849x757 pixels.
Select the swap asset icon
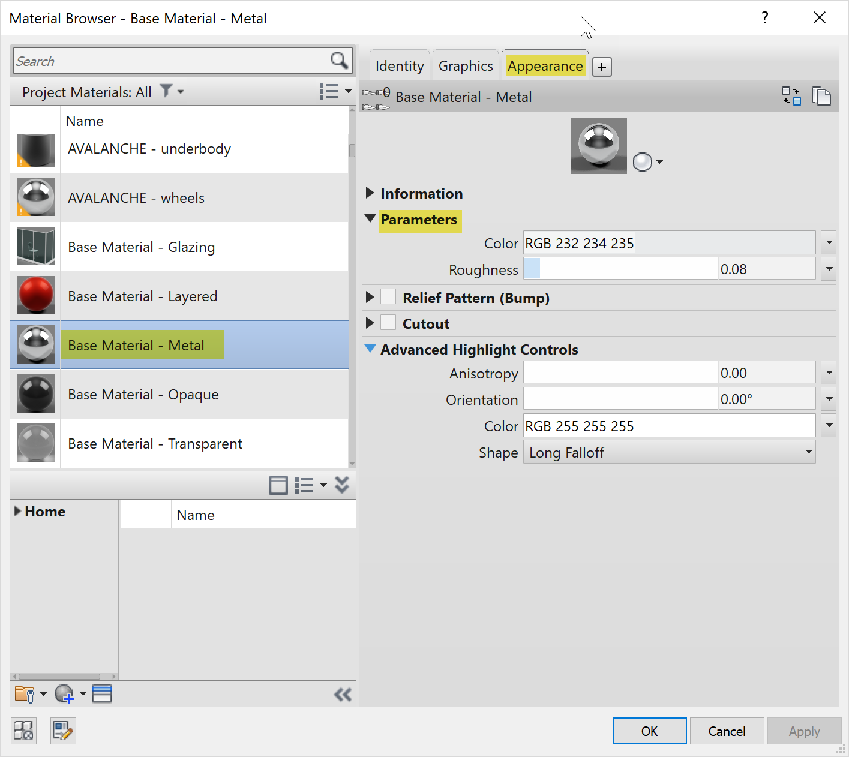tap(791, 95)
